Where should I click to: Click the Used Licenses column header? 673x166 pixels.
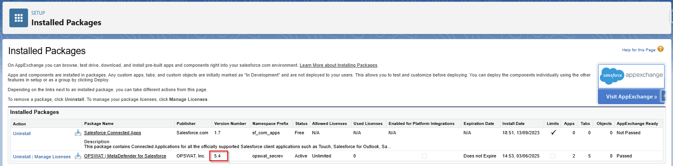point(368,123)
